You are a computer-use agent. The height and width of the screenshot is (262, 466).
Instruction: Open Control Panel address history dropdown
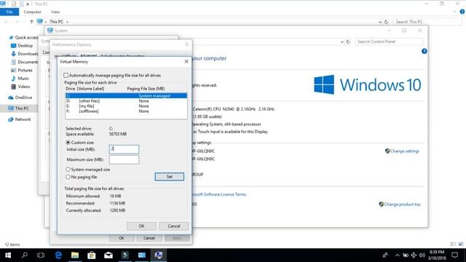(341, 42)
